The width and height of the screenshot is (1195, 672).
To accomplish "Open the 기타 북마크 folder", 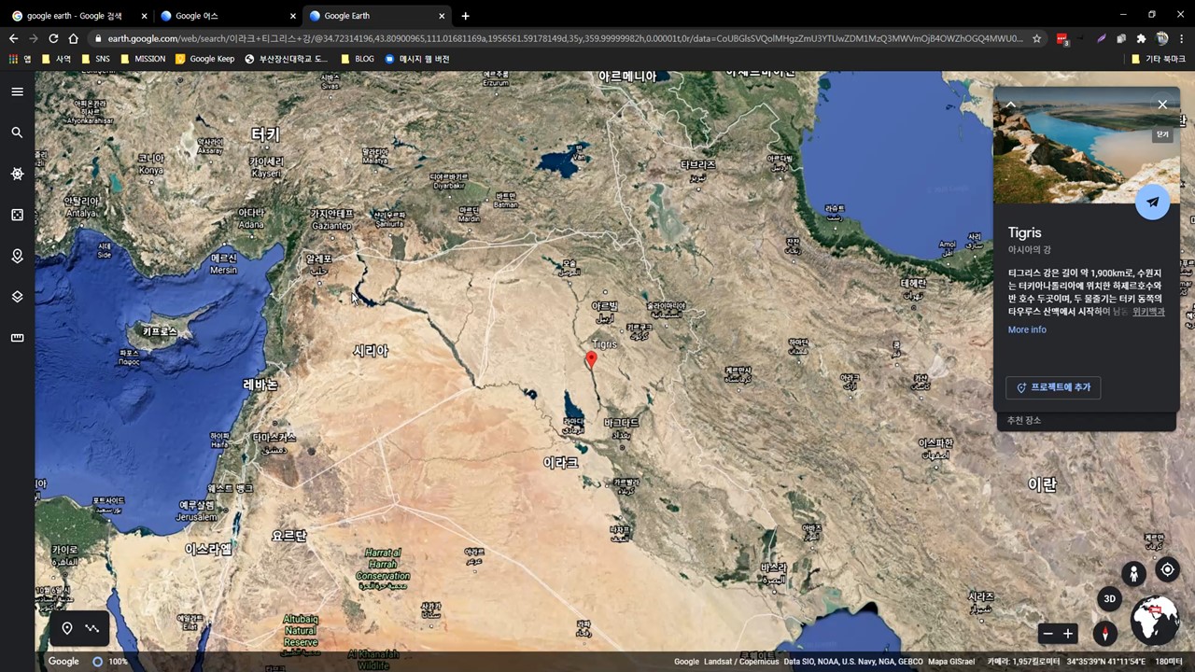I will (1159, 59).
